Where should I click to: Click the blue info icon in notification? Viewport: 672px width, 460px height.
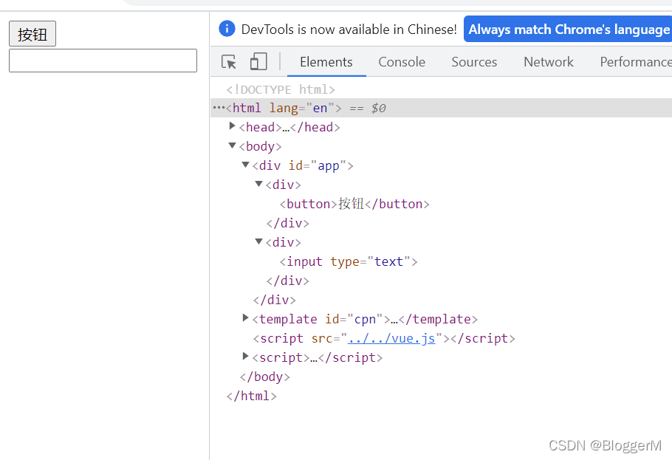click(227, 29)
